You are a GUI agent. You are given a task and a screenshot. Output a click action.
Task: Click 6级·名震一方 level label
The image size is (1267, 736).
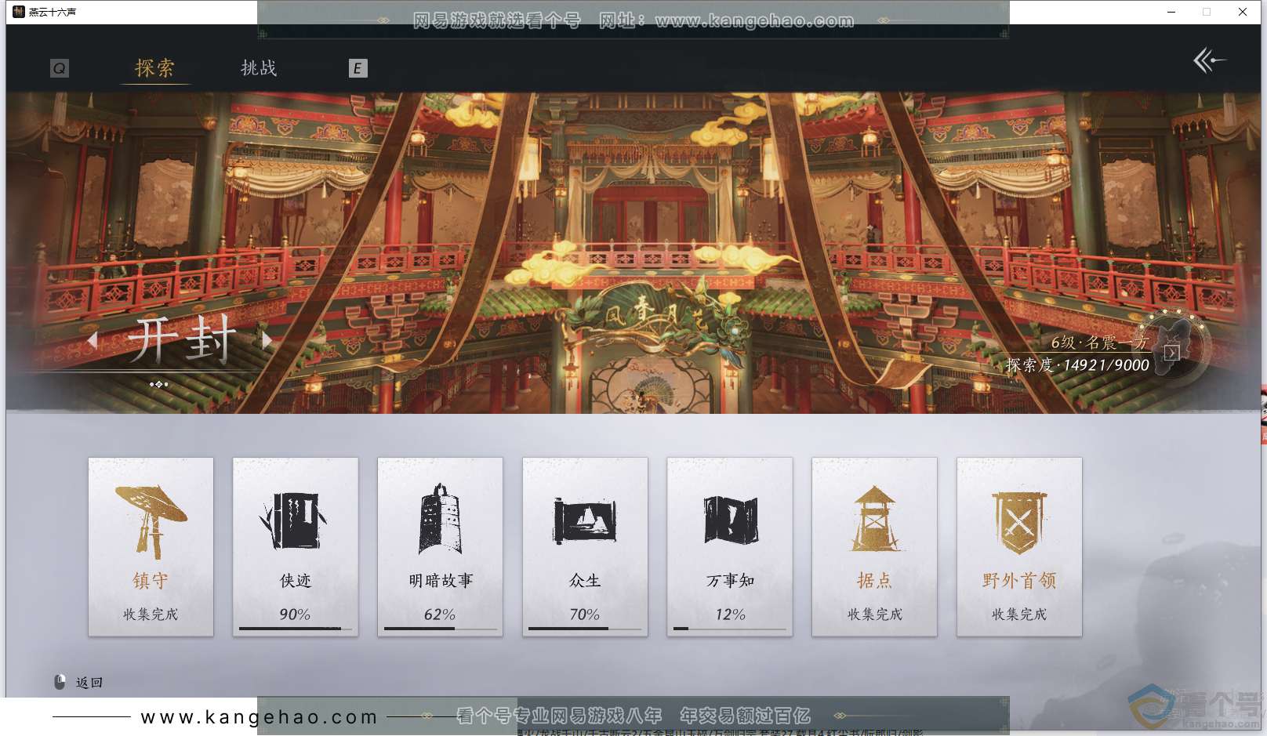(1099, 343)
